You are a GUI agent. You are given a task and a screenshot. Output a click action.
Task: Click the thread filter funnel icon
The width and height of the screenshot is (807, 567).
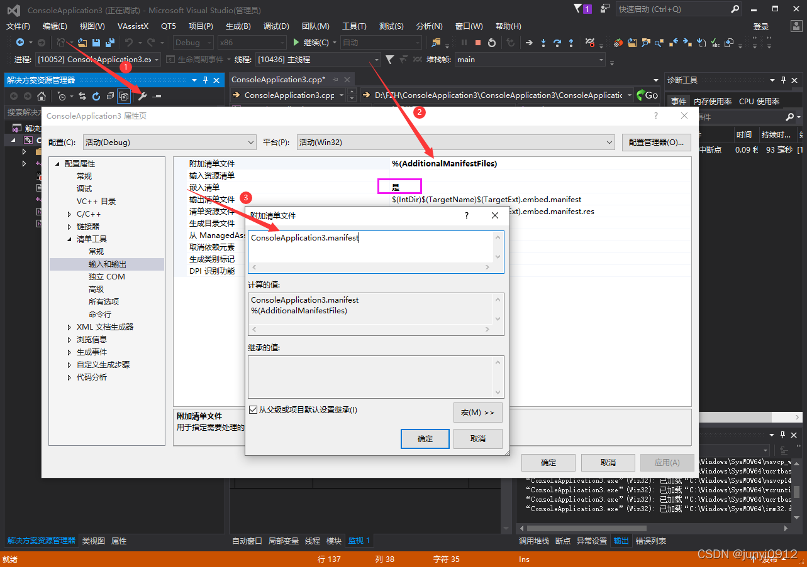pyautogui.click(x=390, y=60)
